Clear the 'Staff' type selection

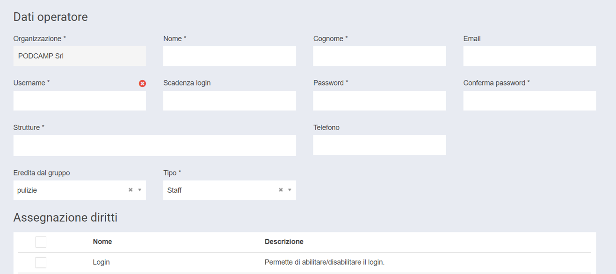click(x=281, y=190)
